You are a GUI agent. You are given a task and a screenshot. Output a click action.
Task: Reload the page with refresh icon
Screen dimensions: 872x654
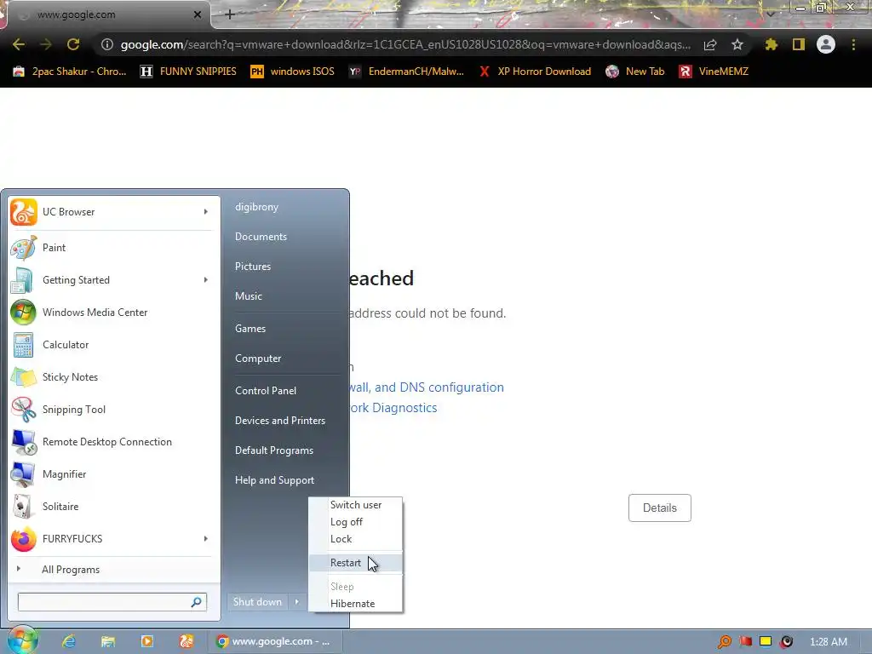click(73, 44)
